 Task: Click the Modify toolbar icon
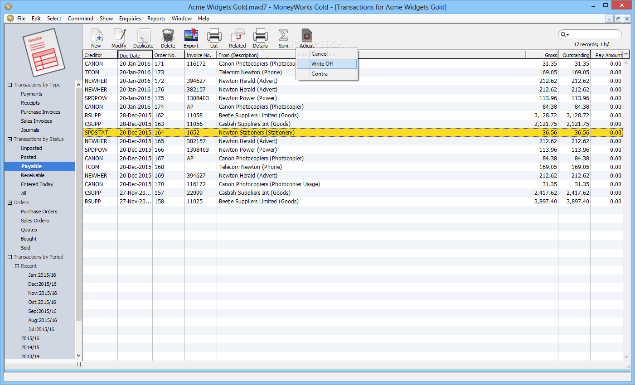119,36
